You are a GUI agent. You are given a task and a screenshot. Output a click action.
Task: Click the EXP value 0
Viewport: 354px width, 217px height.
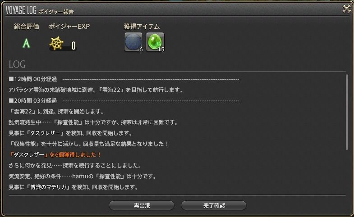click(74, 46)
